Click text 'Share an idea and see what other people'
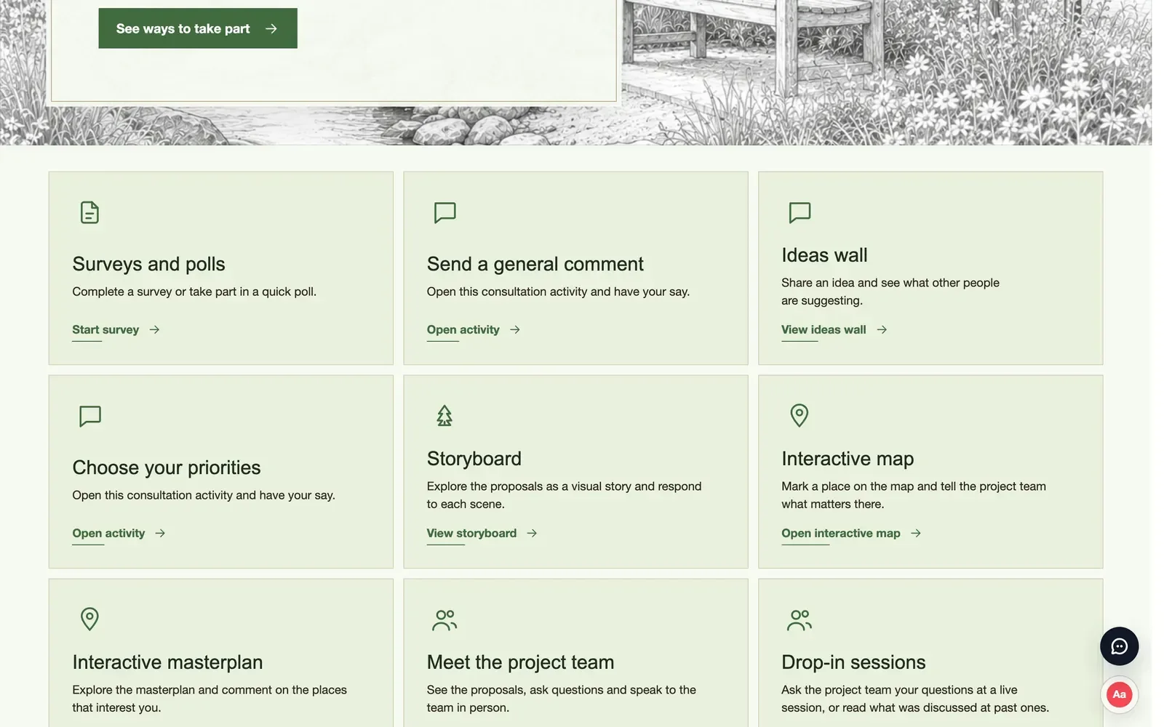This screenshot has height=727, width=1164. click(890, 283)
